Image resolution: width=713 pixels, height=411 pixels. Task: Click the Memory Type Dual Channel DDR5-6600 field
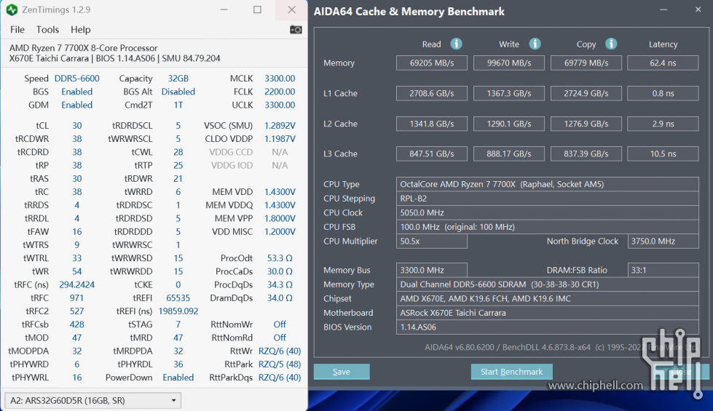pos(548,284)
